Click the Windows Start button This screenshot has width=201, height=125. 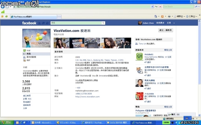click(7, 123)
